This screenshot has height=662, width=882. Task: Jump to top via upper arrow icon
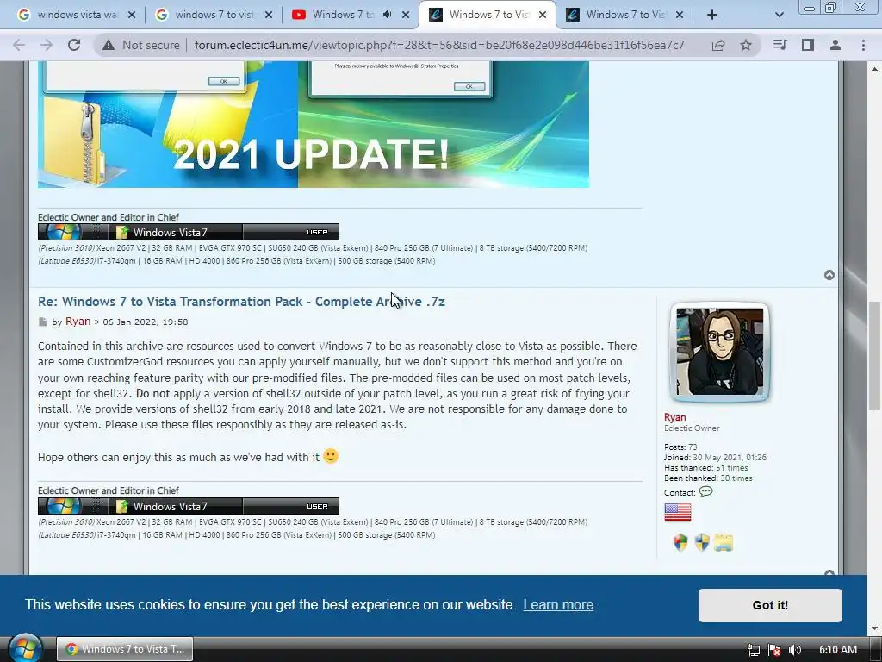tap(829, 275)
